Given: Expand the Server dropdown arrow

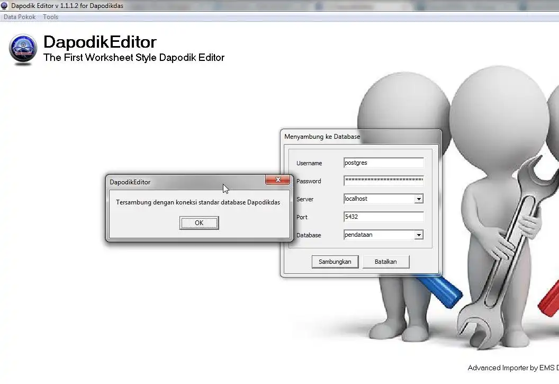Looking at the screenshot, I should click(x=419, y=199).
